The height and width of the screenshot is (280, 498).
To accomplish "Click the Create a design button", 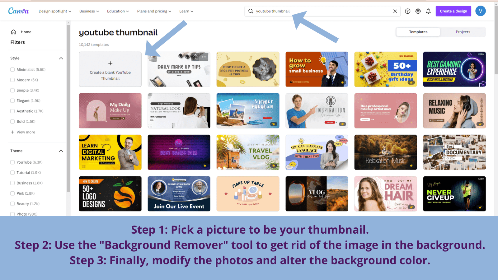I will pos(453,11).
